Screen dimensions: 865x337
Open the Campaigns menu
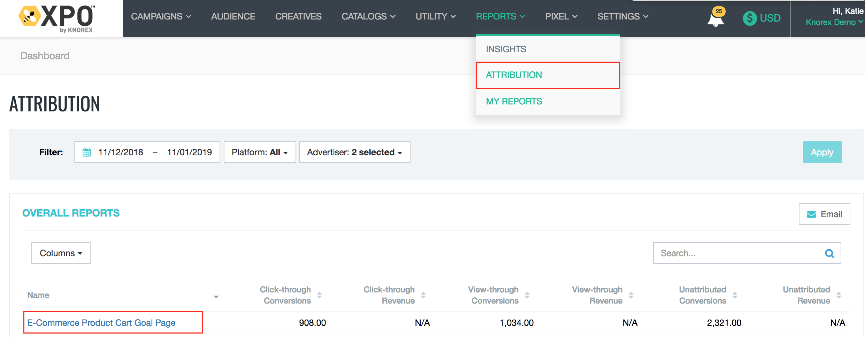(161, 16)
